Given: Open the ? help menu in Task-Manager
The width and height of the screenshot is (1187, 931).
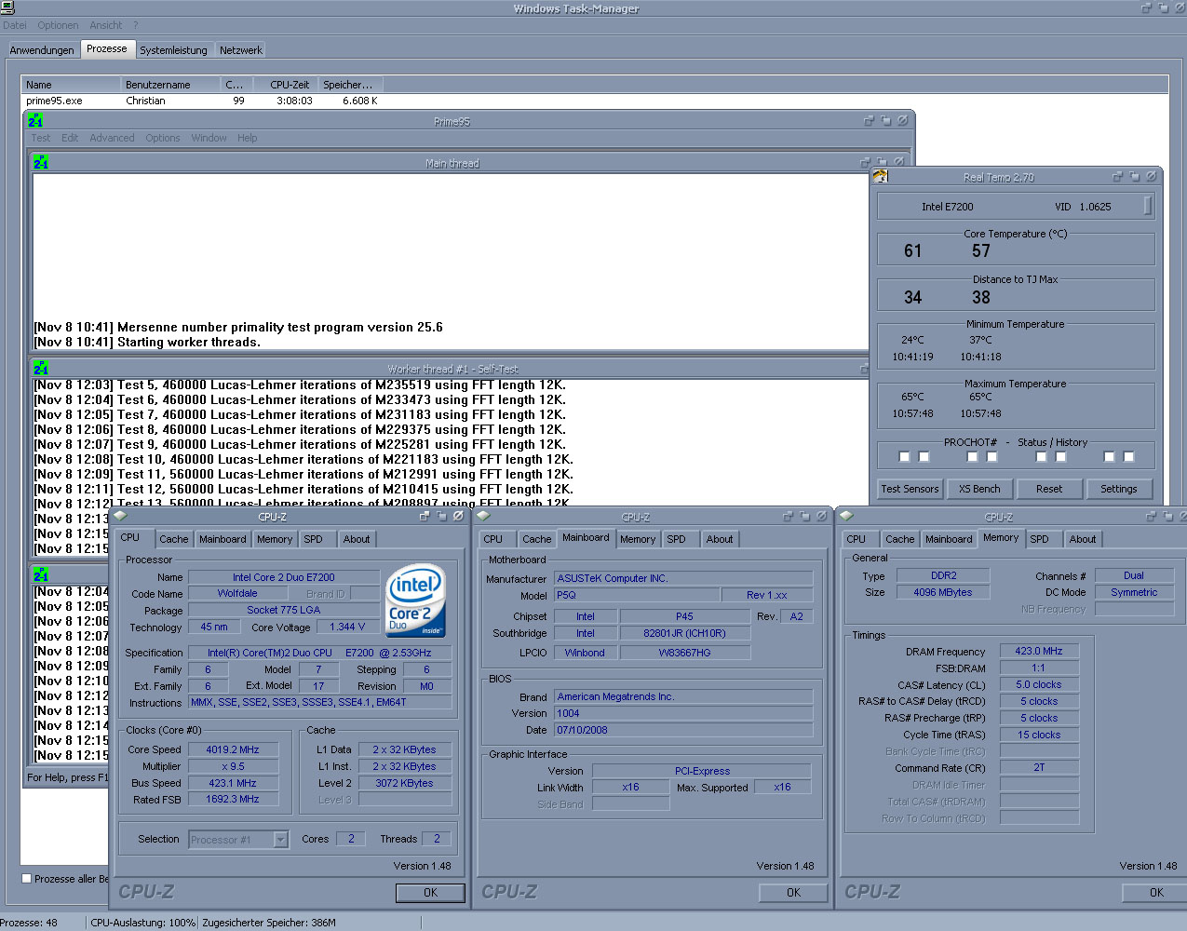Looking at the screenshot, I should click(135, 25).
